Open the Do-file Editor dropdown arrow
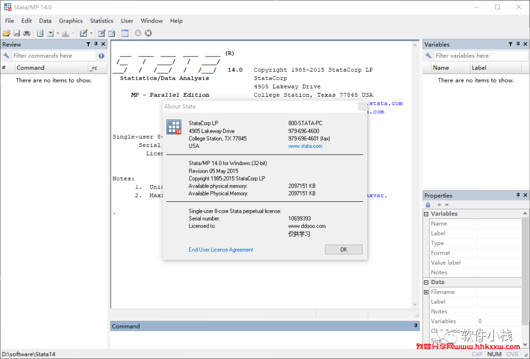This screenshot has width=530, height=359. click(x=91, y=33)
